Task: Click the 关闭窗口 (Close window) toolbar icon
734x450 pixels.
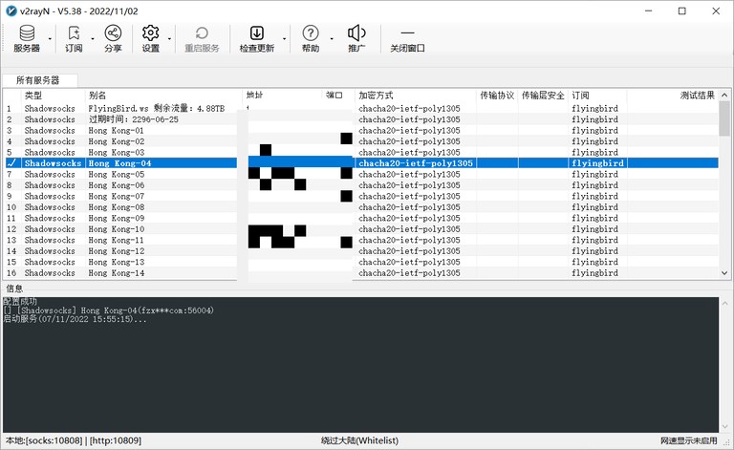Action: click(408, 38)
